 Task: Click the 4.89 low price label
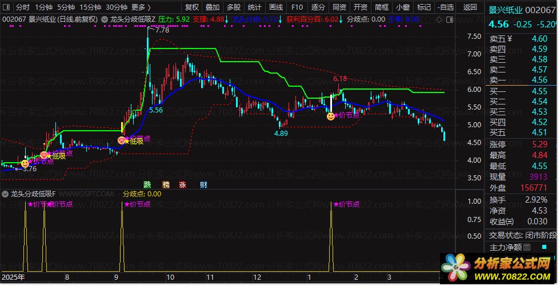pyautogui.click(x=281, y=133)
